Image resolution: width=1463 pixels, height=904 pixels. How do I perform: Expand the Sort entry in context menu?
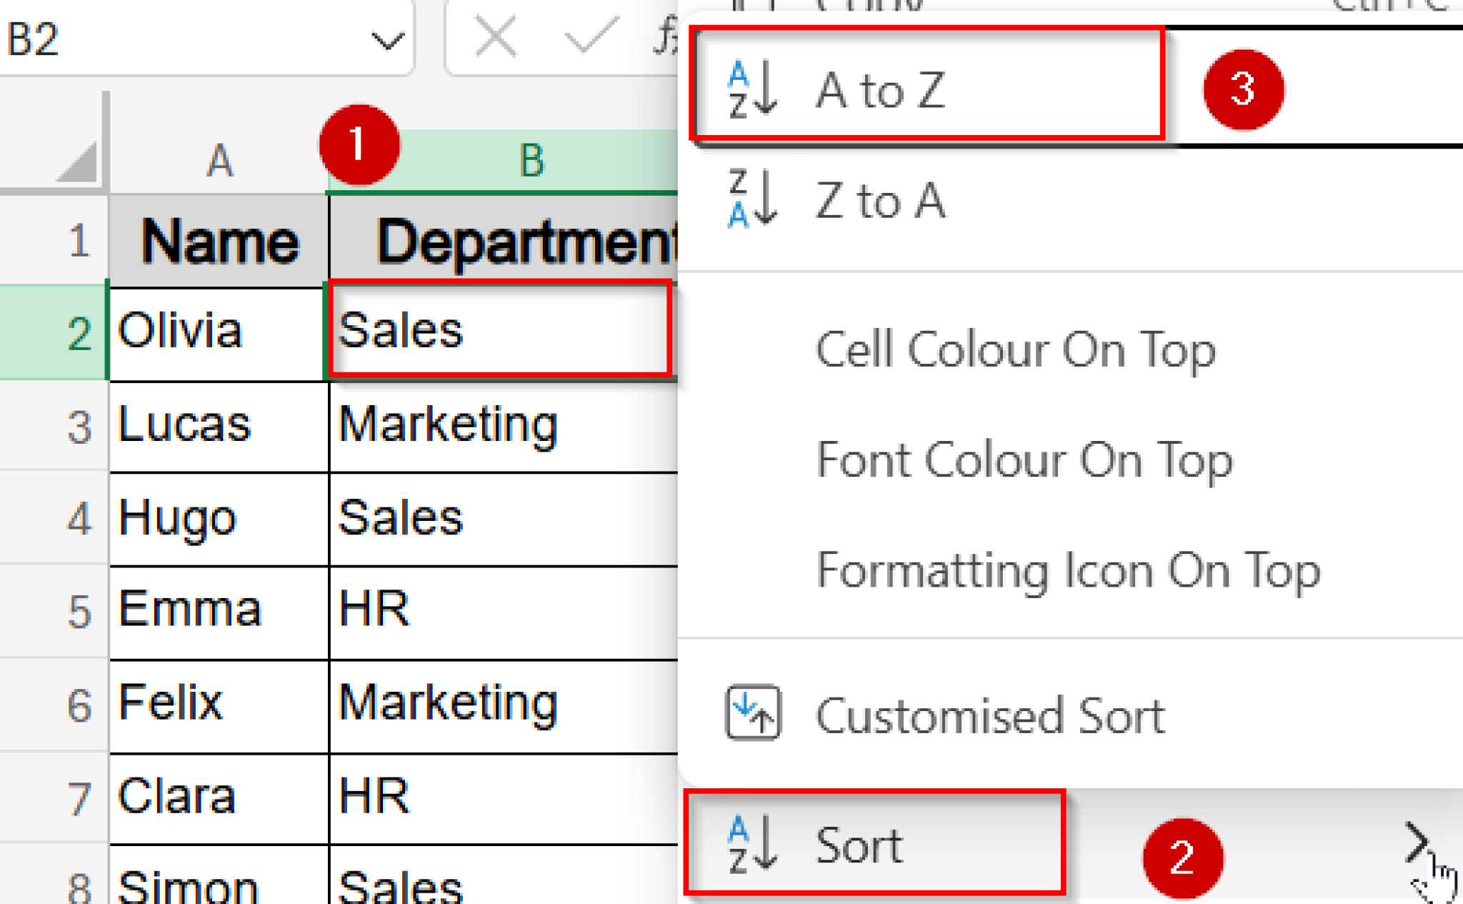[857, 846]
